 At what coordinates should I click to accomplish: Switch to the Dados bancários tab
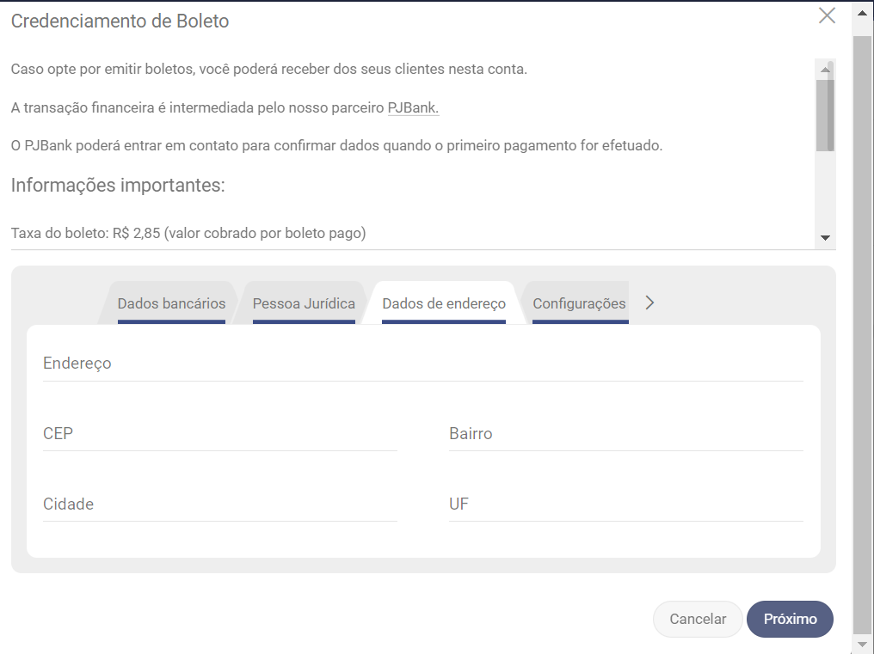pyautogui.click(x=171, y=303)
